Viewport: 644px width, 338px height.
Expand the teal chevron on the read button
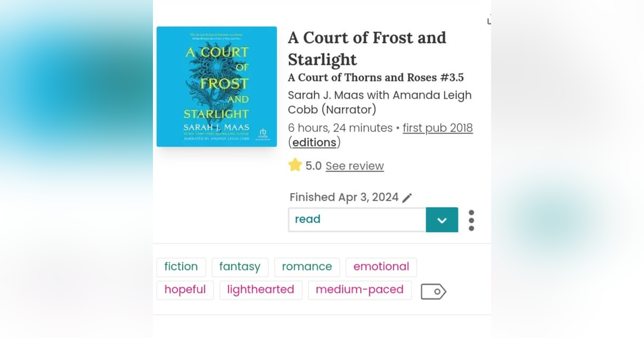pyautogui.click(x=442, y=219)
